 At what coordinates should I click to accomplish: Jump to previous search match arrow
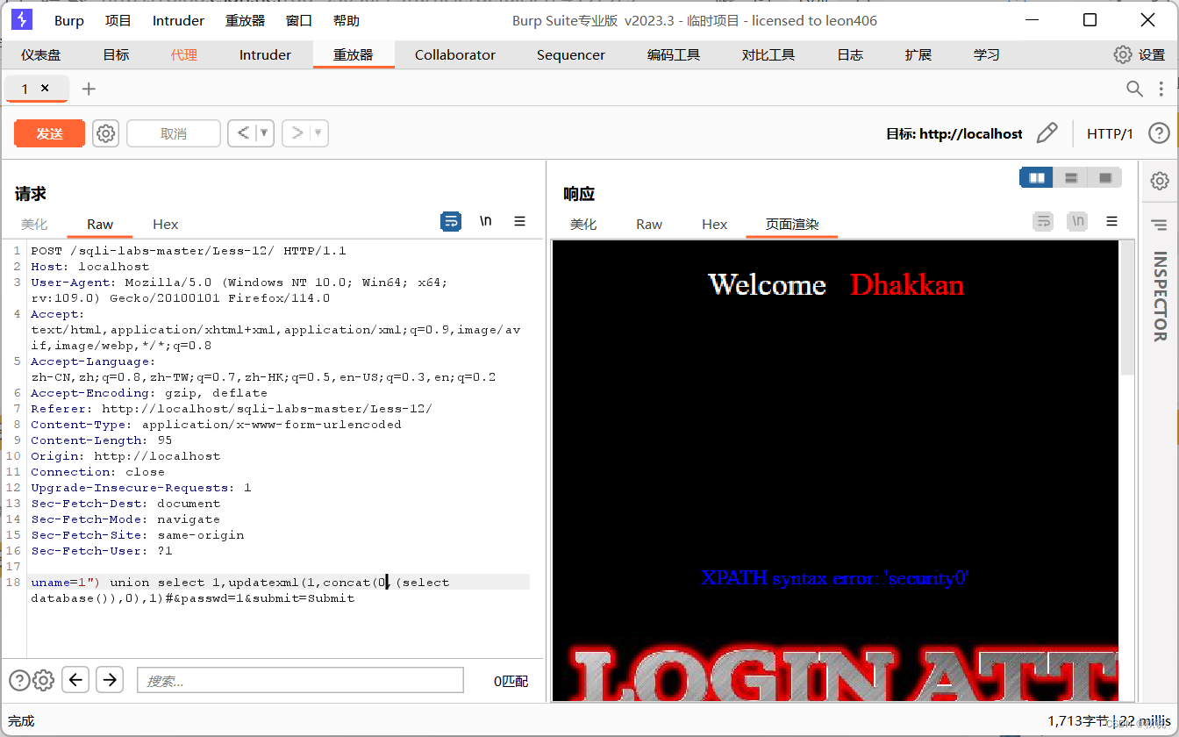[75, 679]
